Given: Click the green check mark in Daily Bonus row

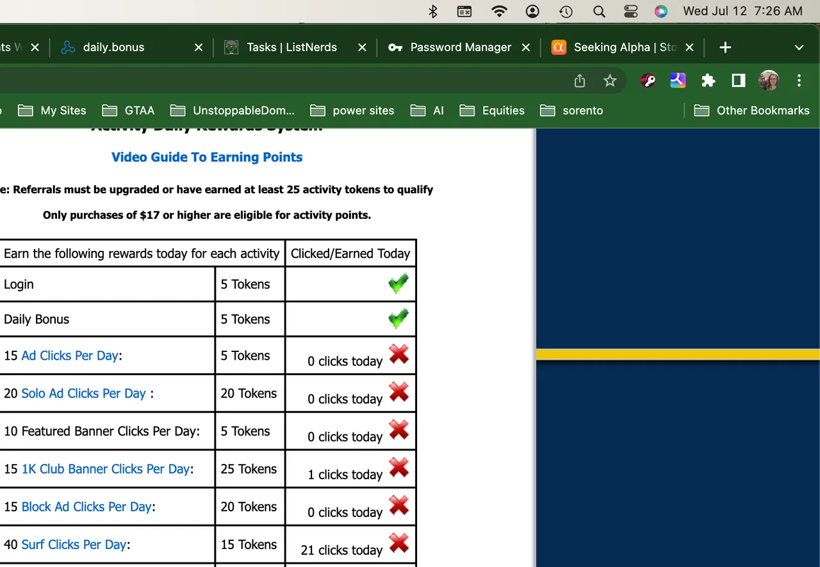Looking at the screenshot, I should (398, 318).
